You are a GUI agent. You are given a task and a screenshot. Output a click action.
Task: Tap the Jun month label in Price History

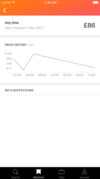tap(31, 45)
